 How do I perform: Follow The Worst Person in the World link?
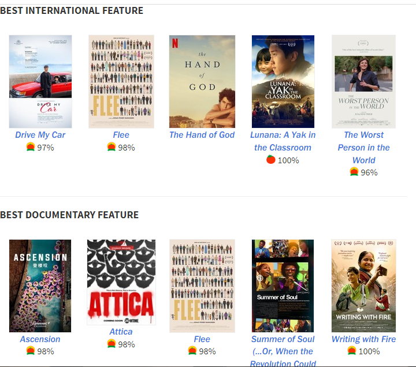[x=364, y=148]
